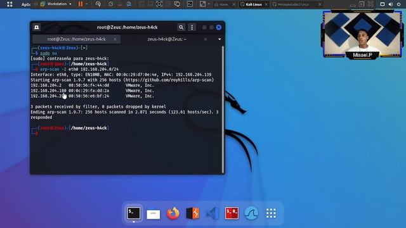Launch Terminal from the dock
The image size is (406, 228).
tap(134, 213)
